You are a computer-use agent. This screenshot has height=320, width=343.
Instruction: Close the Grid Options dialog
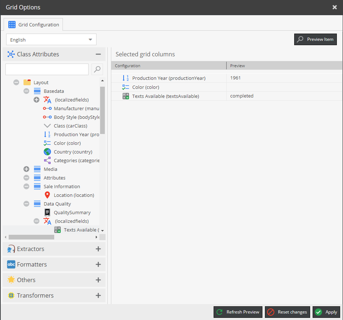pos(334,7)
